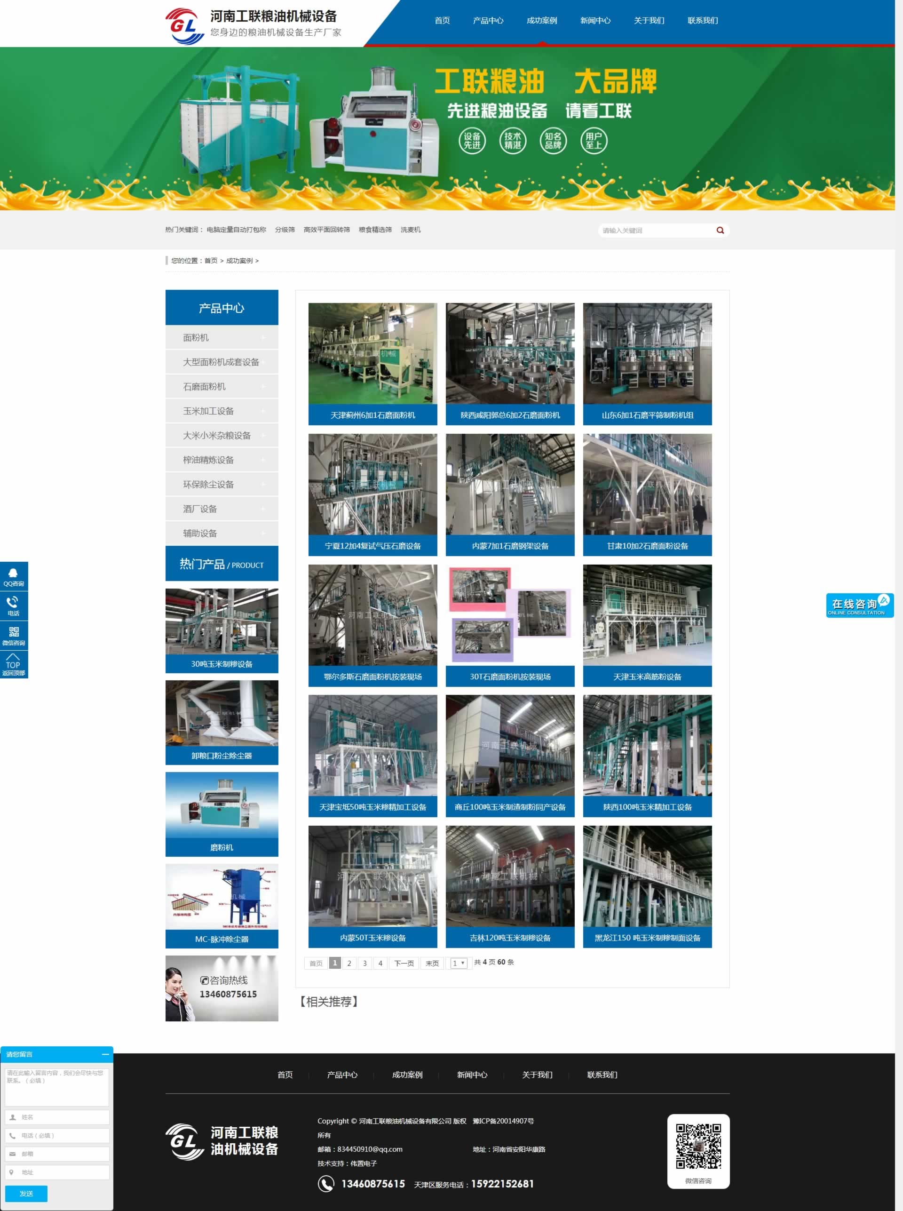
Task: Click inside the 请输入关键词 search box
Action: click(650, 230)
